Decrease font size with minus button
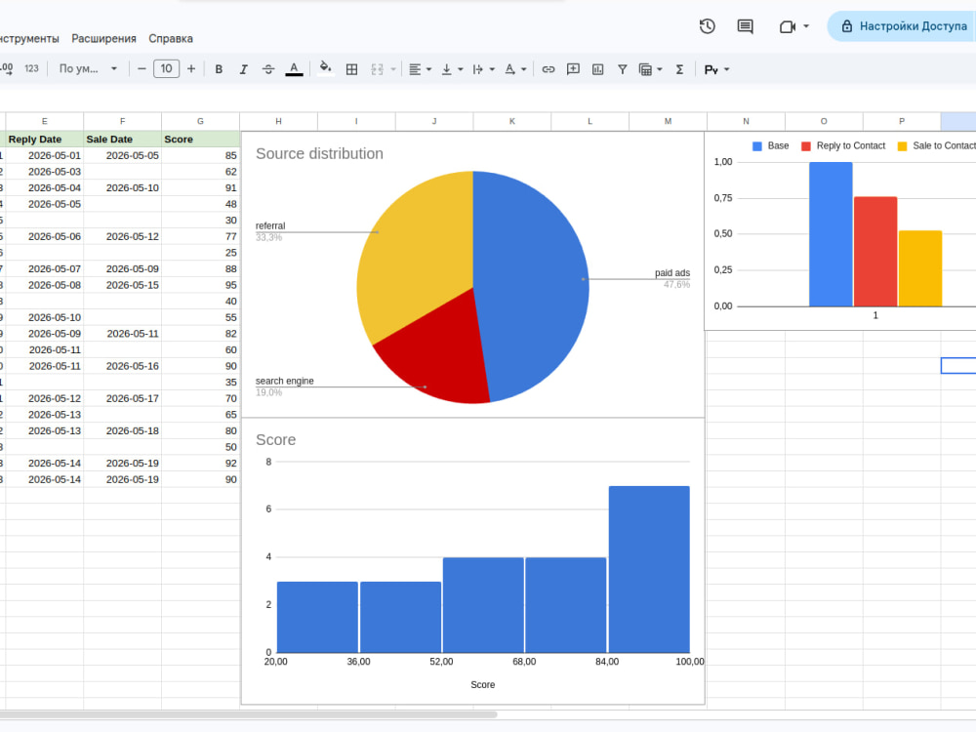The image size is (976, 732). [x=142, y=69]
